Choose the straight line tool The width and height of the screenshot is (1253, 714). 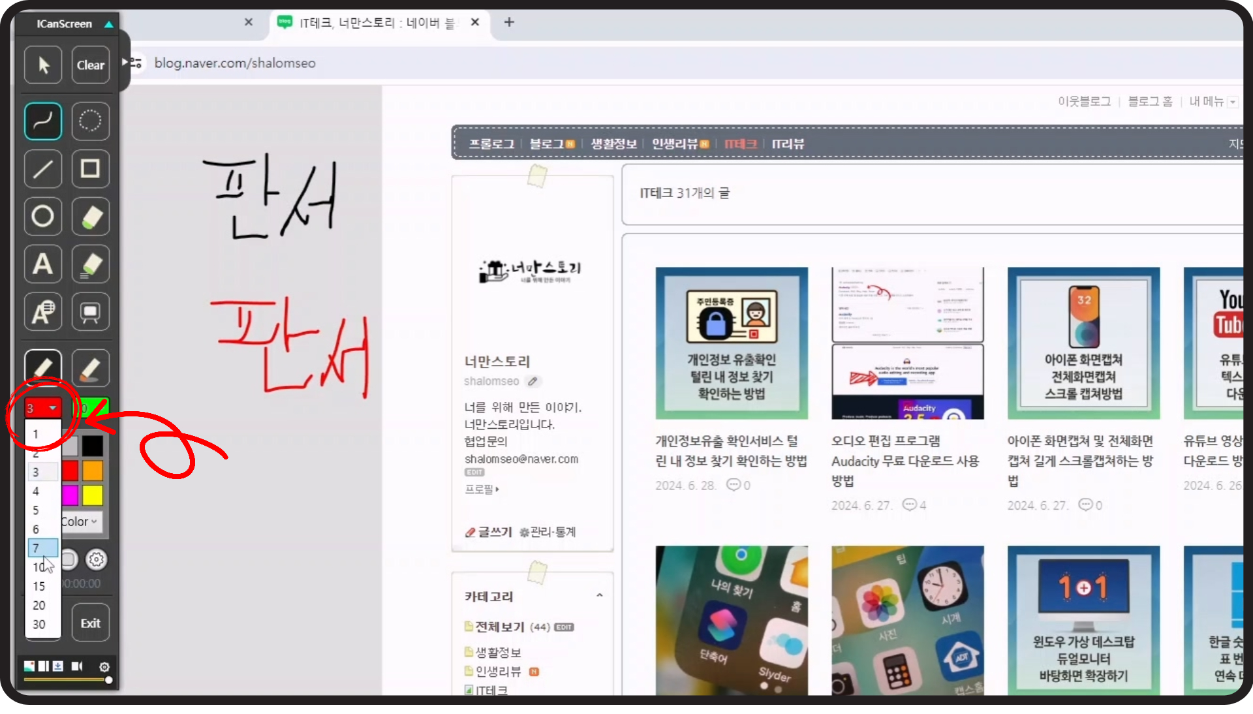coord(43,169)
